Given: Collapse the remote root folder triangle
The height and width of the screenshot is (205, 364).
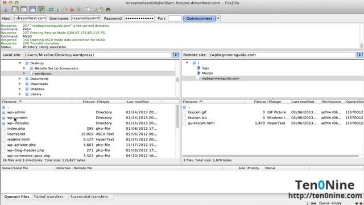Looking at the screenshot, I should (x=187, y=63).
